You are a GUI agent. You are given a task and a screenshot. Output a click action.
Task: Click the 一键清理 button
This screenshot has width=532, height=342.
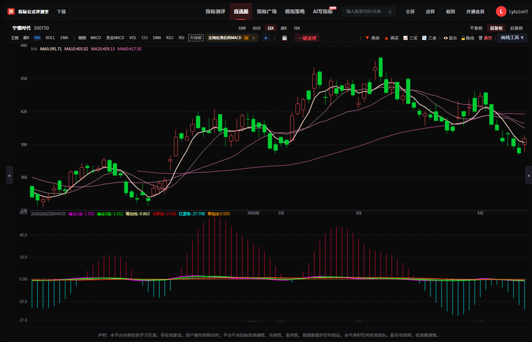tap(307, 38)
